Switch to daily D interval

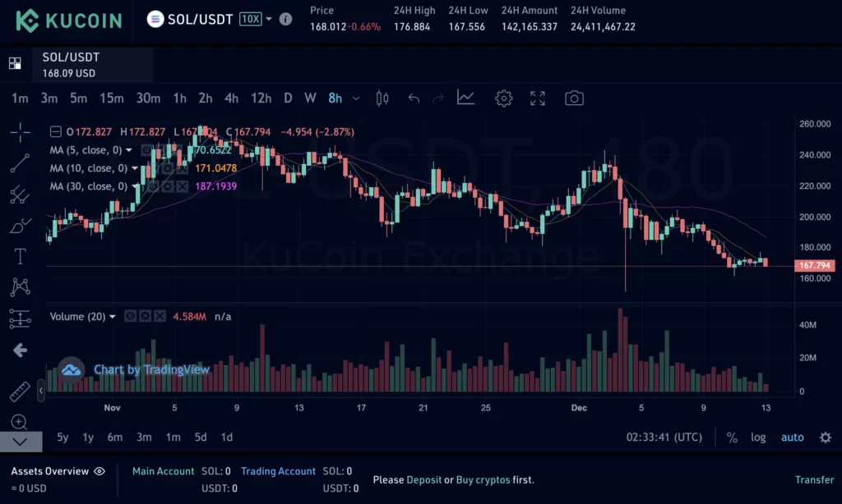pos(288,99)
